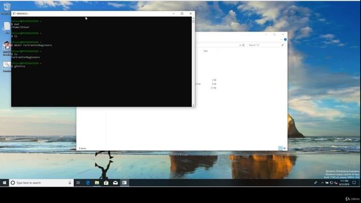The width and height of the screenshot is (361, 203).
Task: Focus the File Explorer search box
Action: 266,45
